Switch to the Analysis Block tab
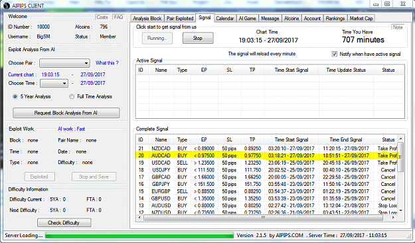 click(147, 19)
